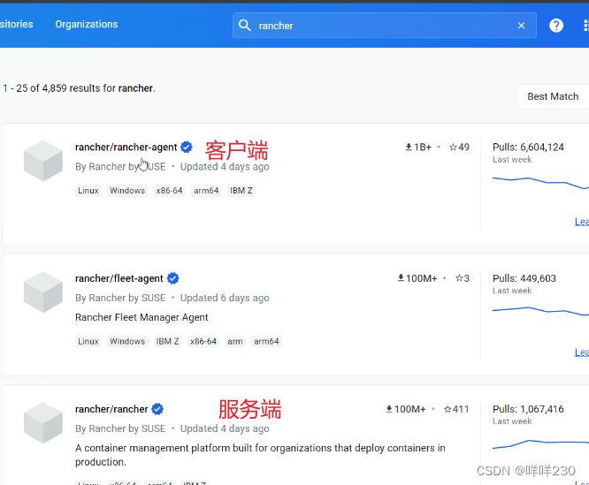Open the rancher/fleet-agent repository link
The height and width of the screenshot is (485, 589).
[x=119, y=278]
